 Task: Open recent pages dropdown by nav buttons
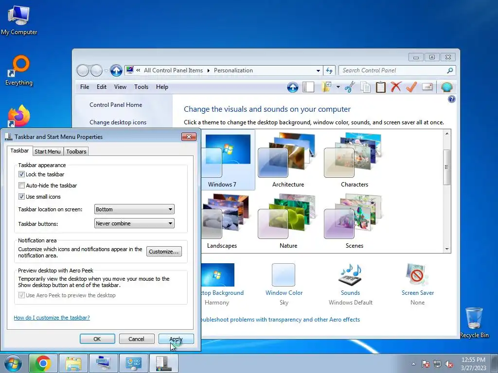point(106,71)
